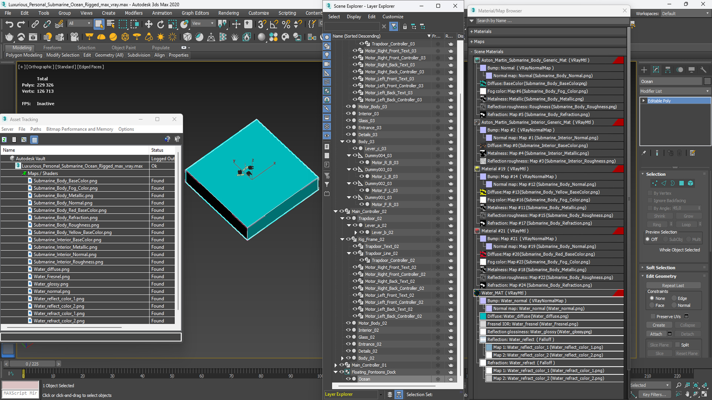This screenshot has height=400, width=712.
Task: Open the Hierarchy command panel tab
Action: click(668, 70)
